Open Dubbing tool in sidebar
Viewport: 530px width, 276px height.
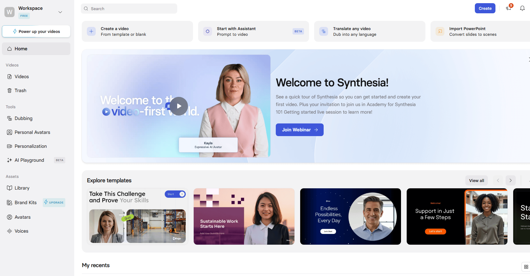pyautogui.click(x=36, y=118)
